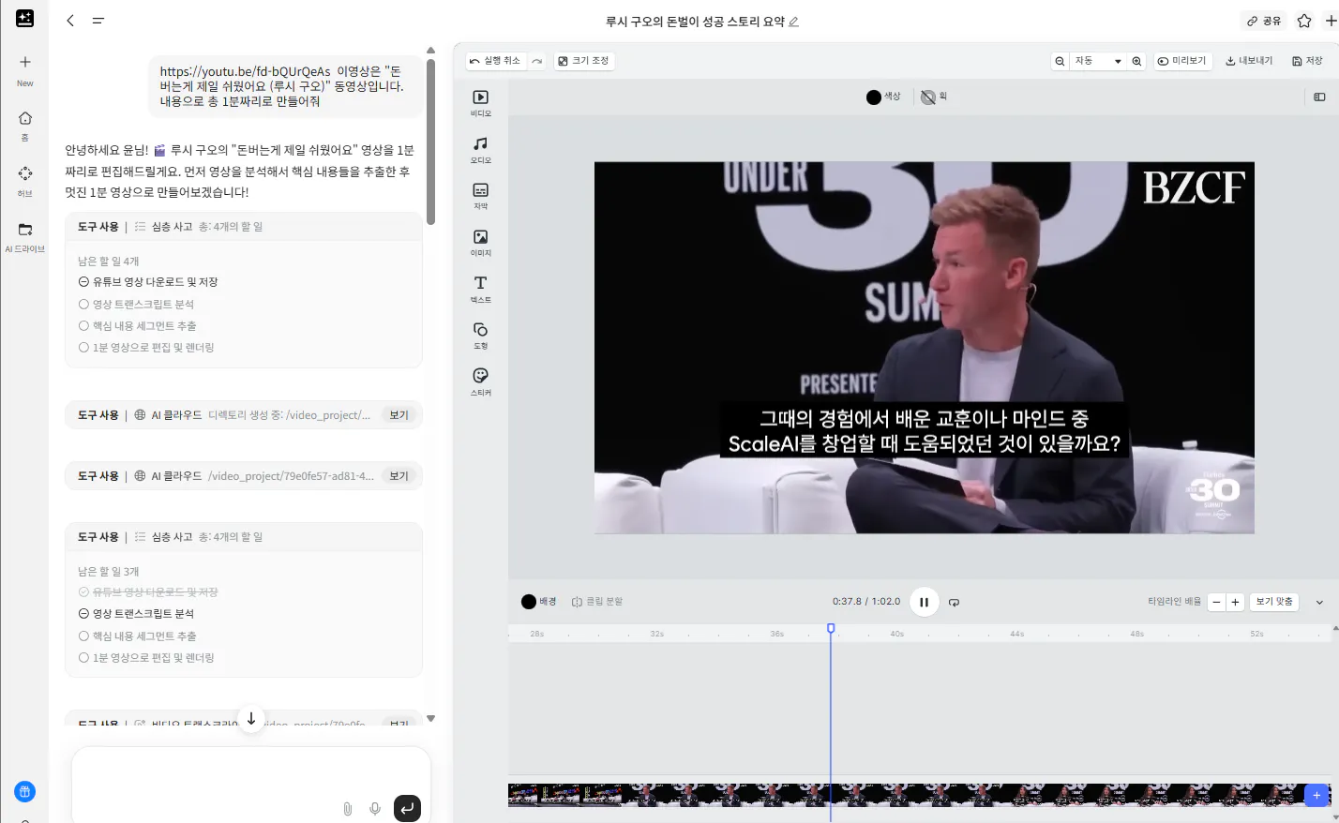The height and width of the screenshot is (823, 1339).
Task: Click the timeline ruler at 44s
Action: tap(1017, 634)
